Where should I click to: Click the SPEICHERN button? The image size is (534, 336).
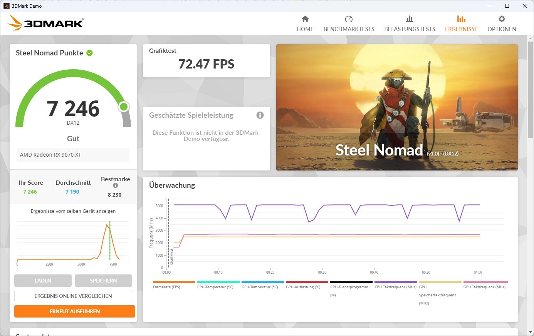coord(103,281)
